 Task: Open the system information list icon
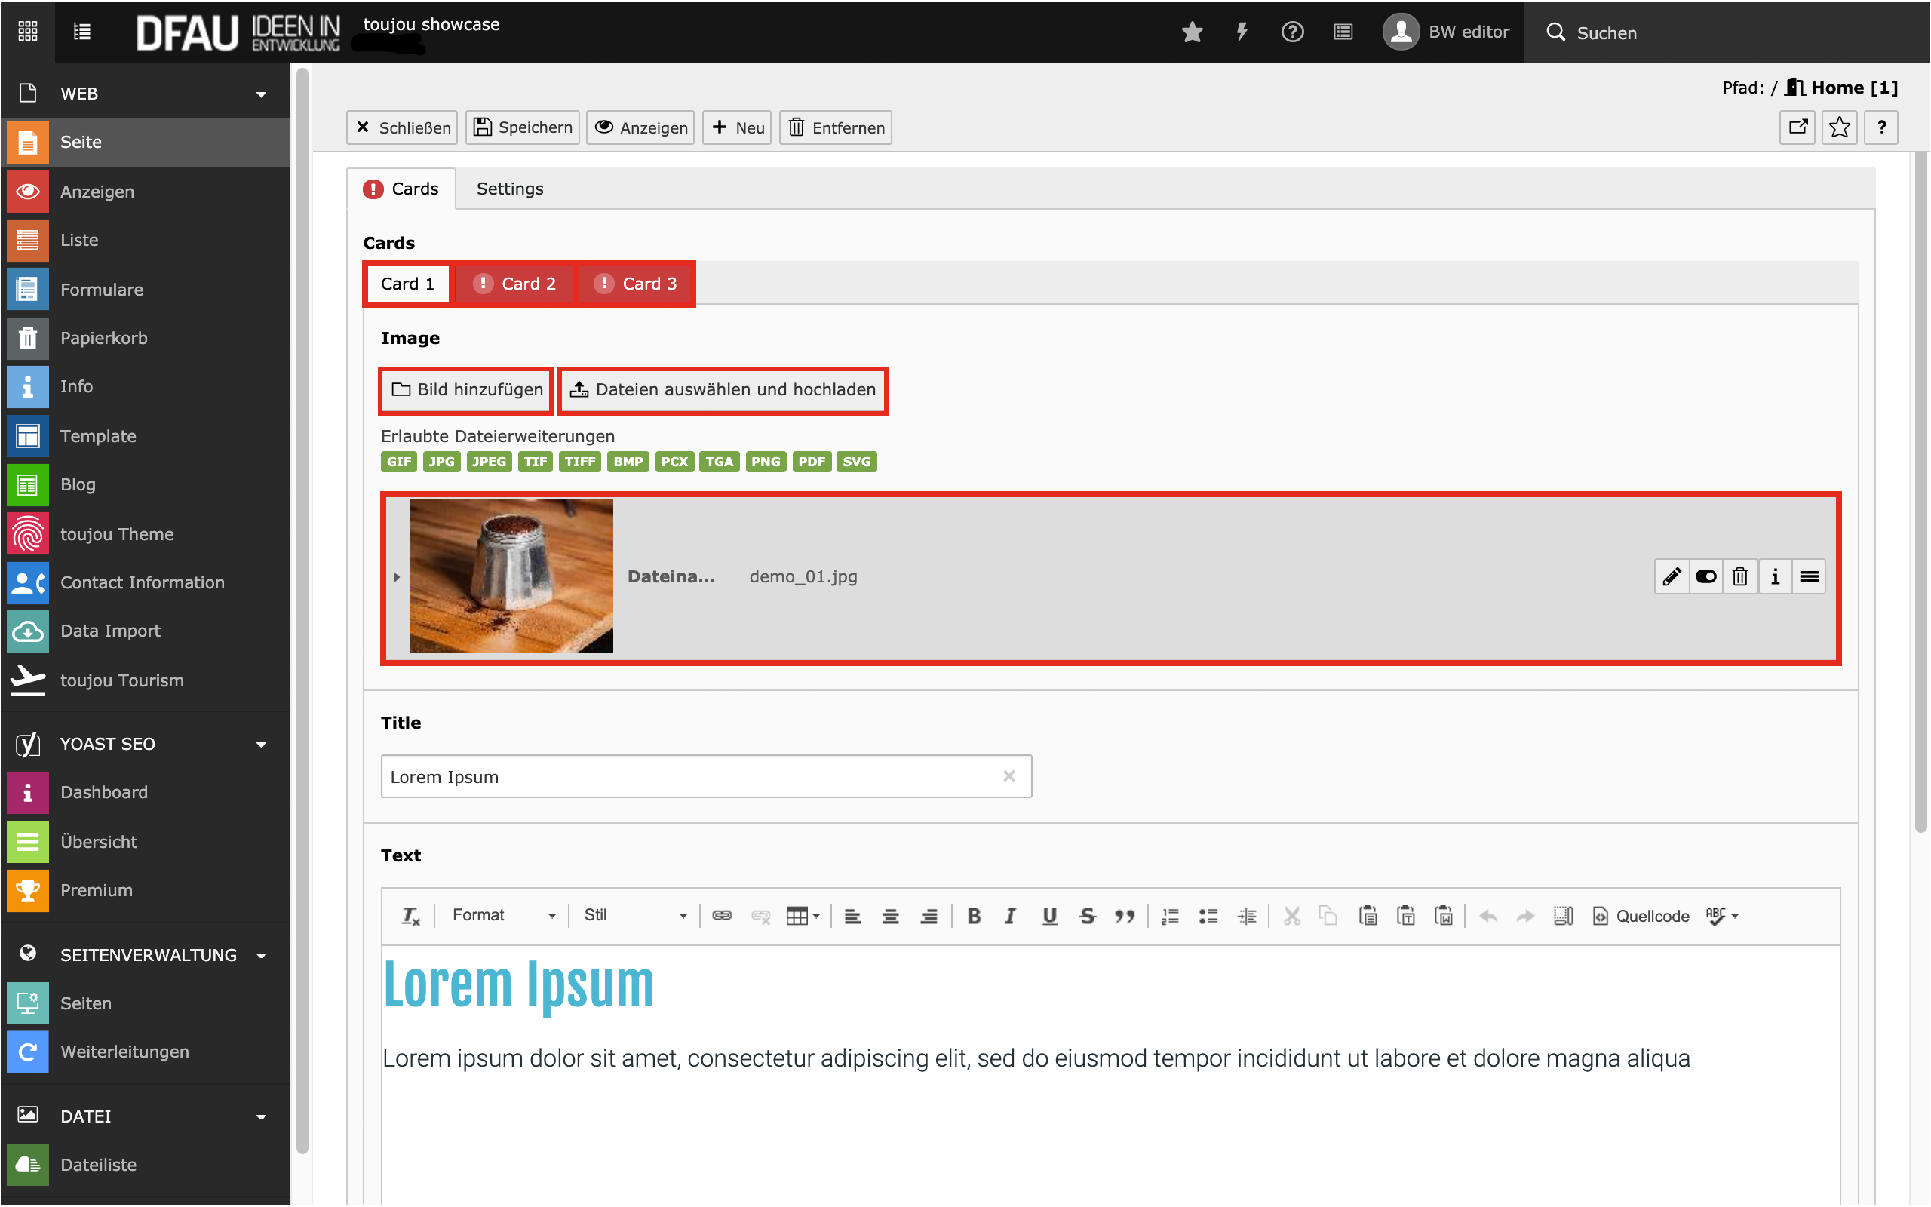coord(1343,32)
